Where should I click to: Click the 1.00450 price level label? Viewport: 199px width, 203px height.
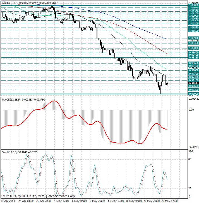pyautogui.click(x=193, y=43)
